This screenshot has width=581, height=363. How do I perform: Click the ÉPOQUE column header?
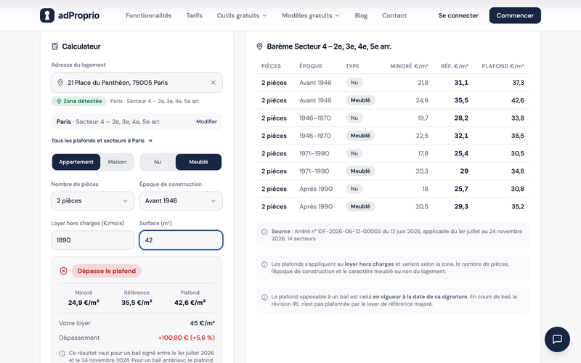coord(311,66)
